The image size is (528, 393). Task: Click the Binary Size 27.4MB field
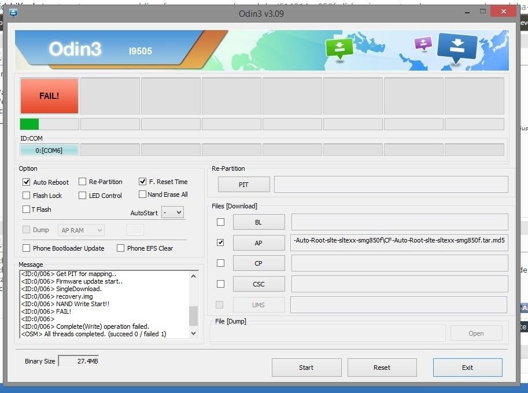tap(79, 361)
